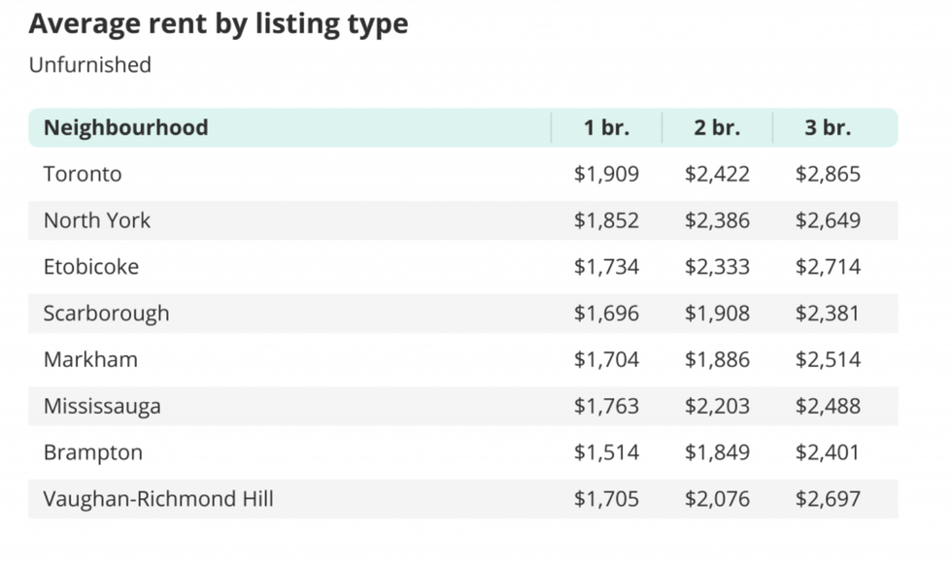Select the Toronto row label

point(83,174)
